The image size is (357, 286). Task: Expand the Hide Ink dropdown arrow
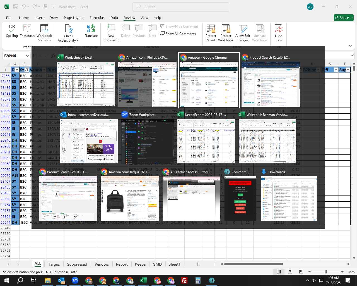pyautogui.click(x=281, y=40)
